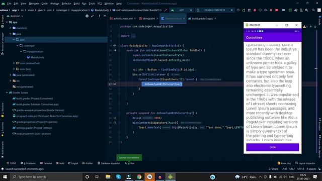The height and width of the screenshot is (181, 322).
Task: Click the UTF-8 encoding status entry
Action: [301, 169]
